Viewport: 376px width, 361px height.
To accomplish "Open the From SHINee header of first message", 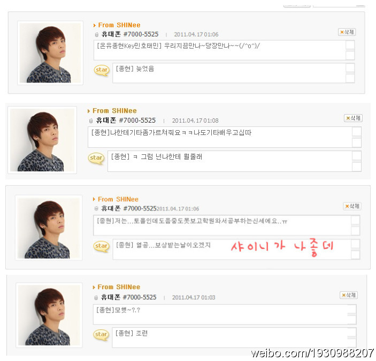I will click(x=119, y=25).
